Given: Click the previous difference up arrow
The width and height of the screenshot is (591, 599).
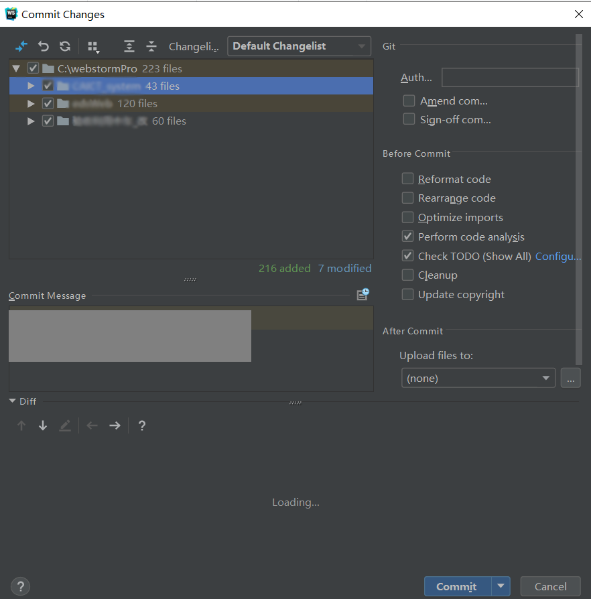Looking at the screenshot, I should click(21, 425).
